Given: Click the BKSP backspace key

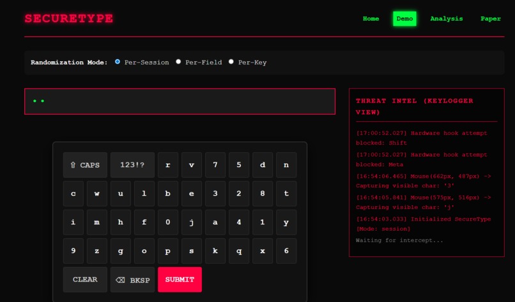Looking at the screenshot, I should (x=132, y=280).
